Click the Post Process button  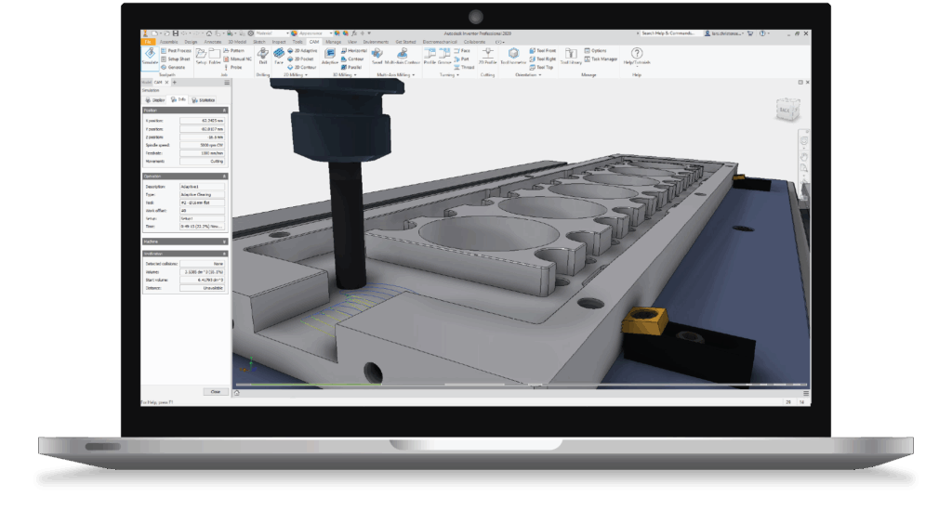[x=179, y=51]
